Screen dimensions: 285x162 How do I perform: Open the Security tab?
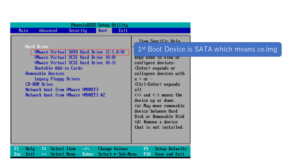pos(78,31)
